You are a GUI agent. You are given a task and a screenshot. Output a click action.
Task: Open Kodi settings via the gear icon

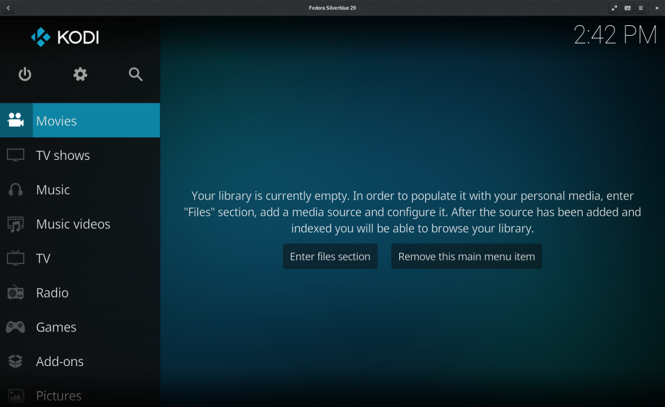point(80,74)
